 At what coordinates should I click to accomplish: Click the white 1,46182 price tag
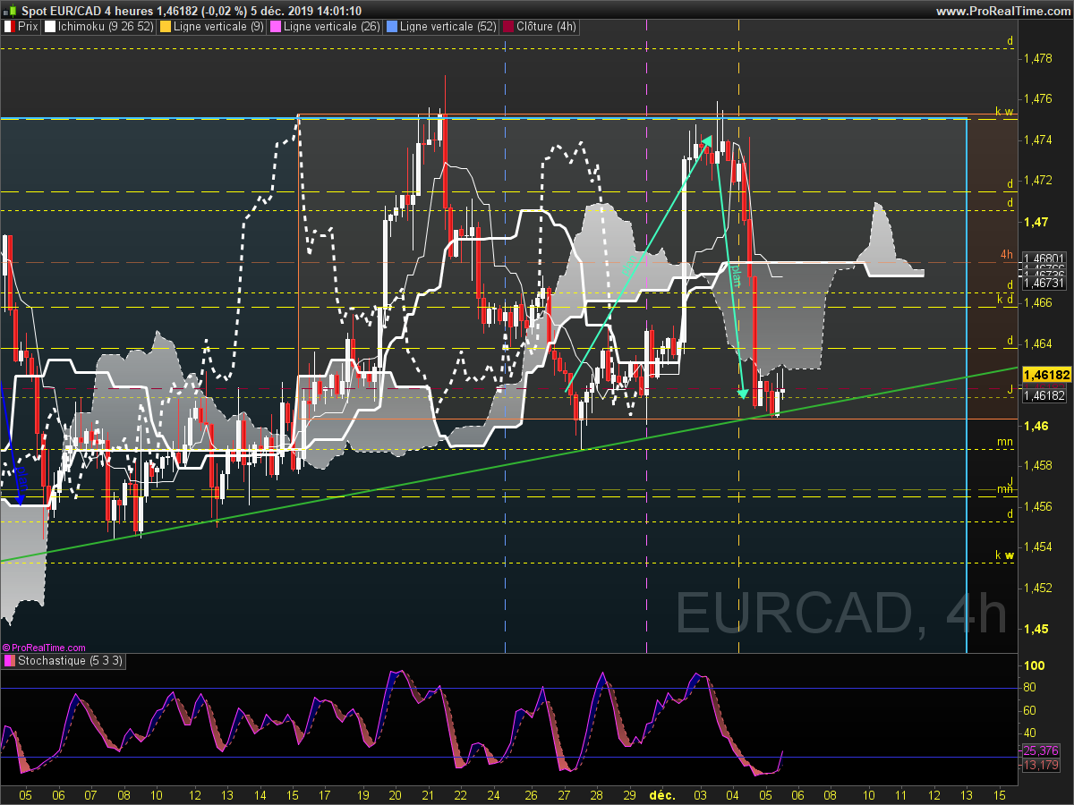[x=1044, y=394]
